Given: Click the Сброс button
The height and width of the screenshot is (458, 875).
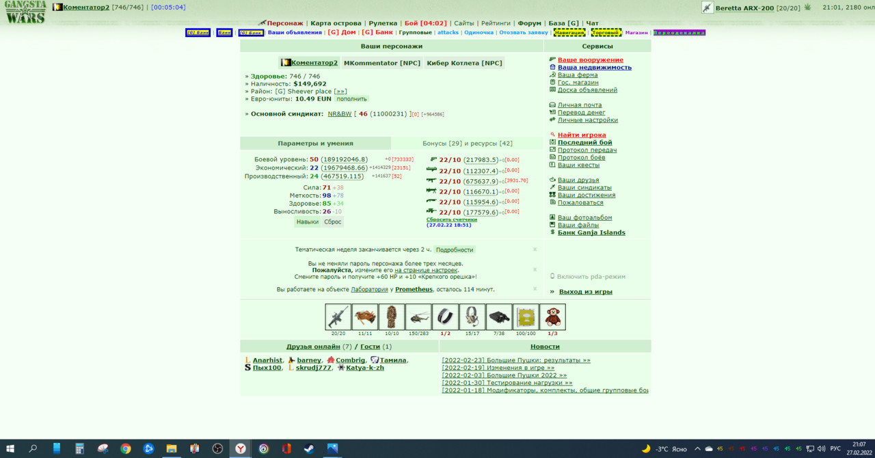Looking at the screenshot, I should [332, 221].
